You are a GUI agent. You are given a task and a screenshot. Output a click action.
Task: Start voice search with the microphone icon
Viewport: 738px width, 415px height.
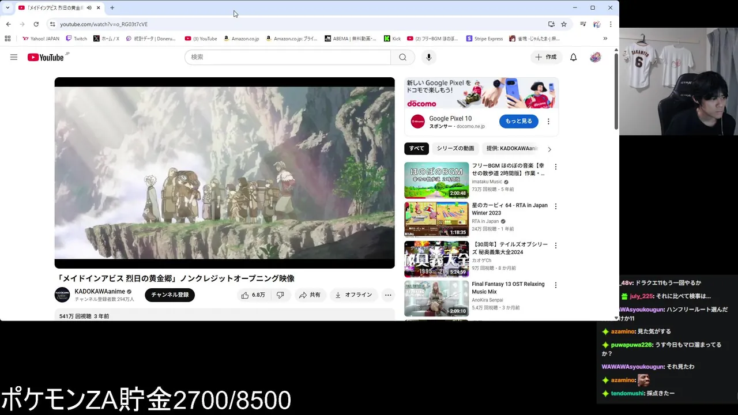click(428, 57)
